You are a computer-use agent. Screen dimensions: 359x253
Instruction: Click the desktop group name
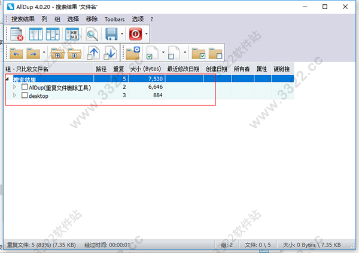[x=38, y=96]
